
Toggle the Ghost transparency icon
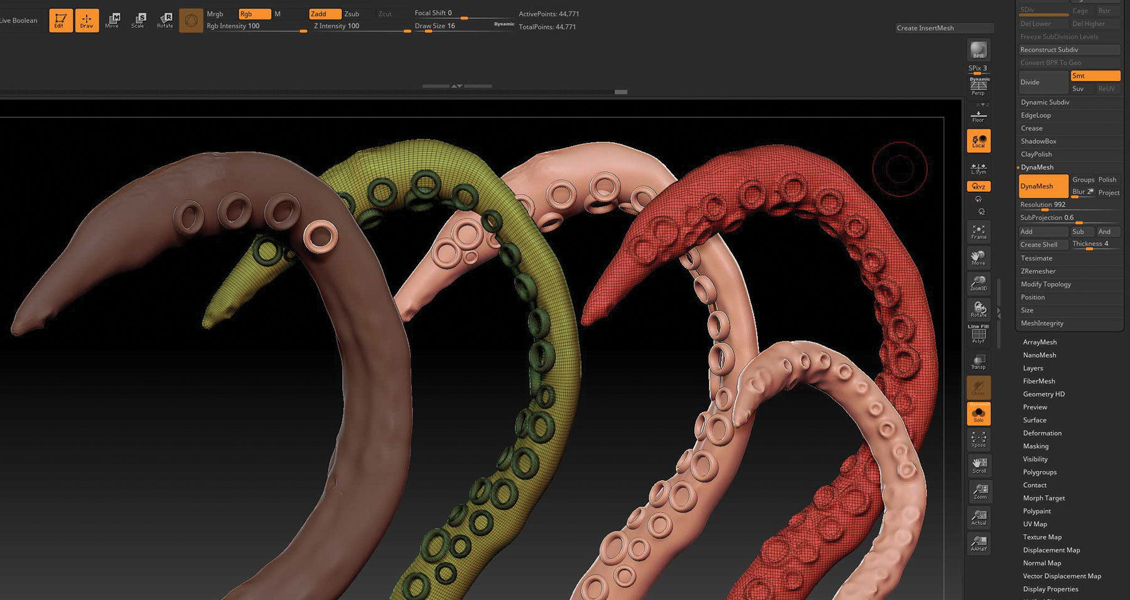(x=979, y=388)
